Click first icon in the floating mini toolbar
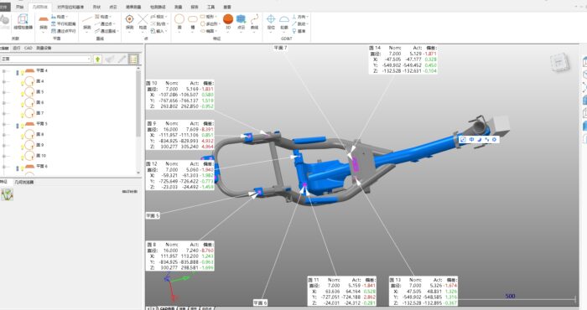The height and width of the screenshot is (310, 587). pos(463,139)
